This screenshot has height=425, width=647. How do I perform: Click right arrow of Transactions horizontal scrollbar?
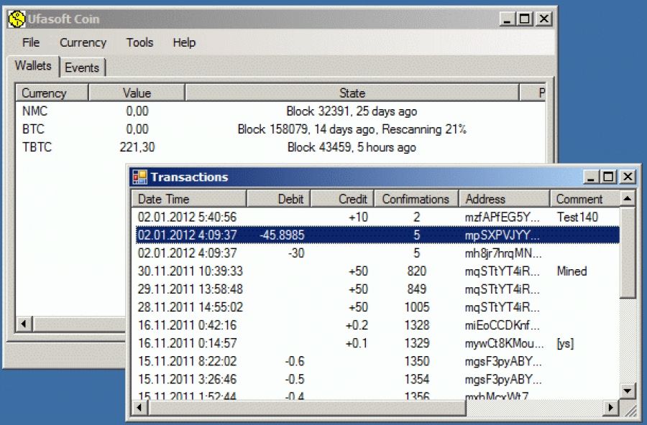[x=610, y=408]
